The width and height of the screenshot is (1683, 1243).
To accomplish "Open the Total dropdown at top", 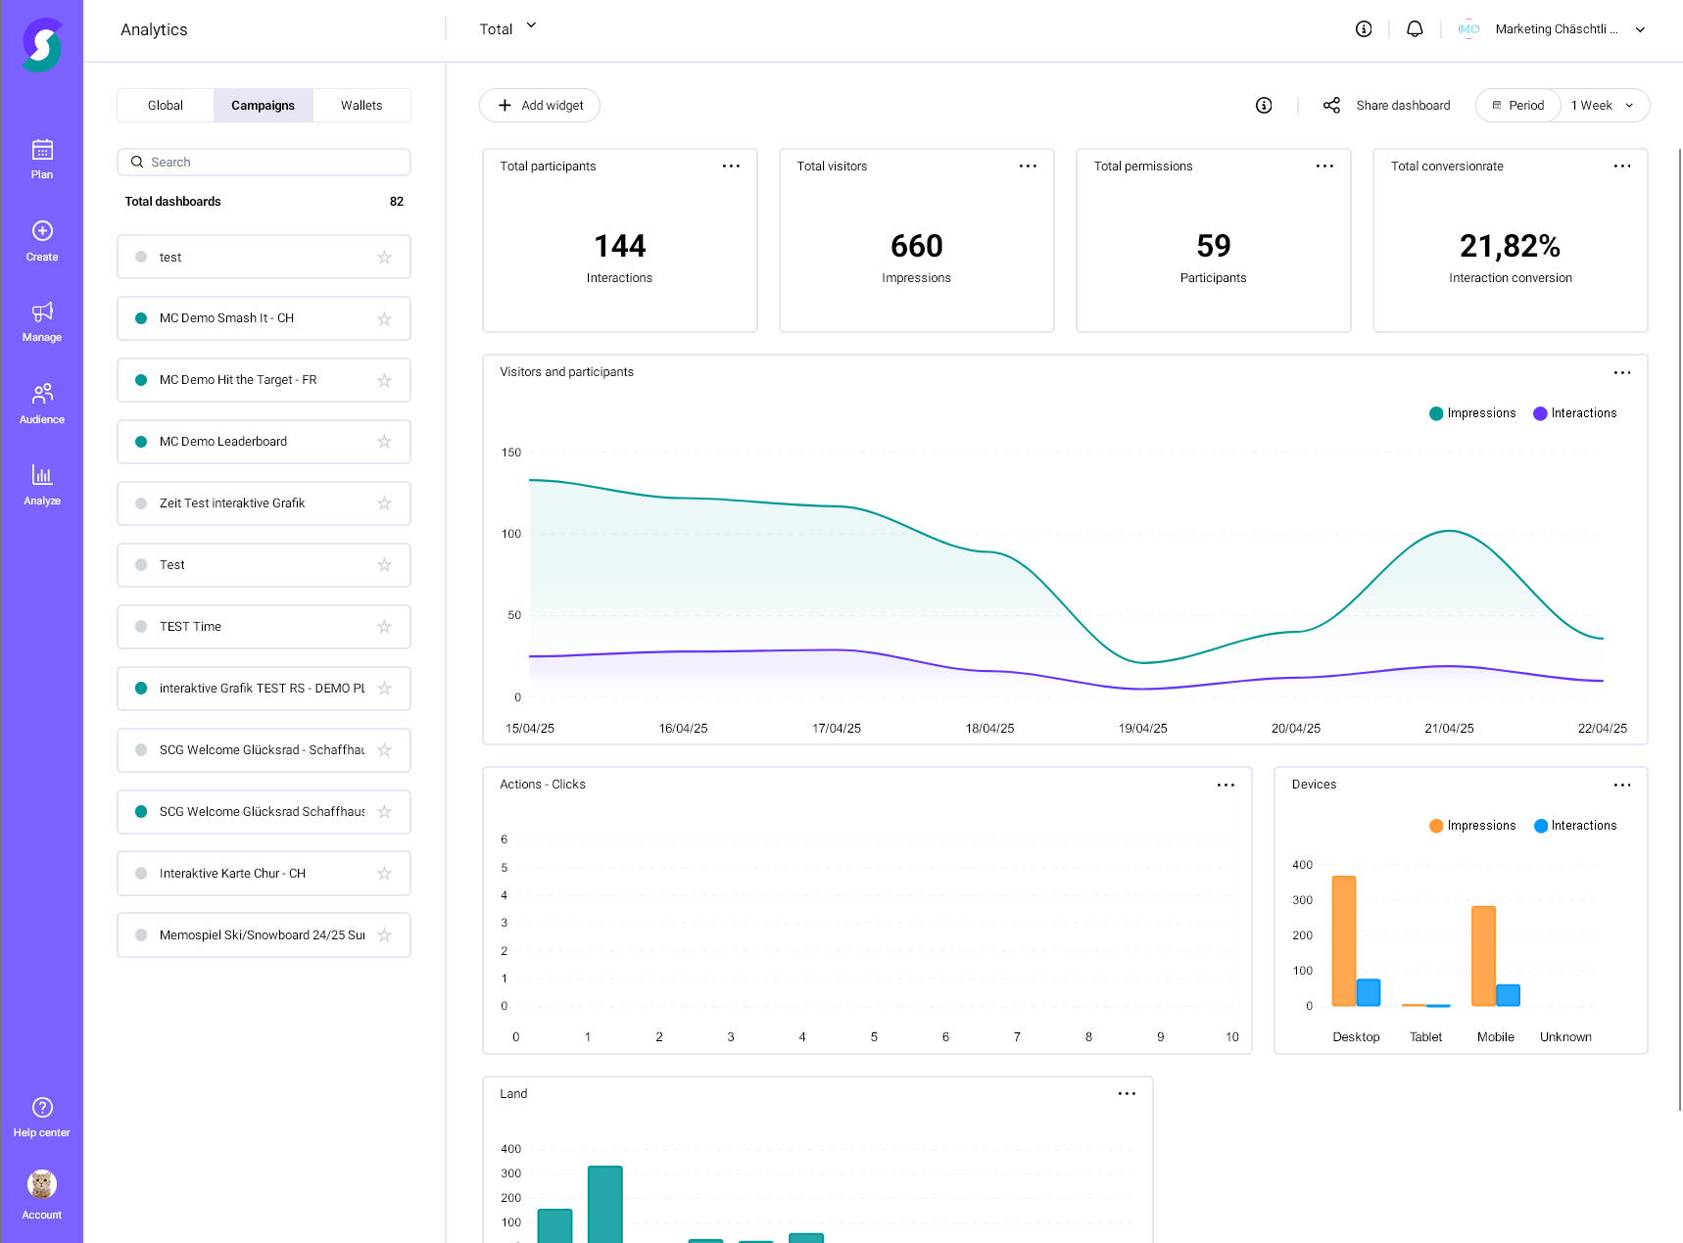I will point(506,28).
